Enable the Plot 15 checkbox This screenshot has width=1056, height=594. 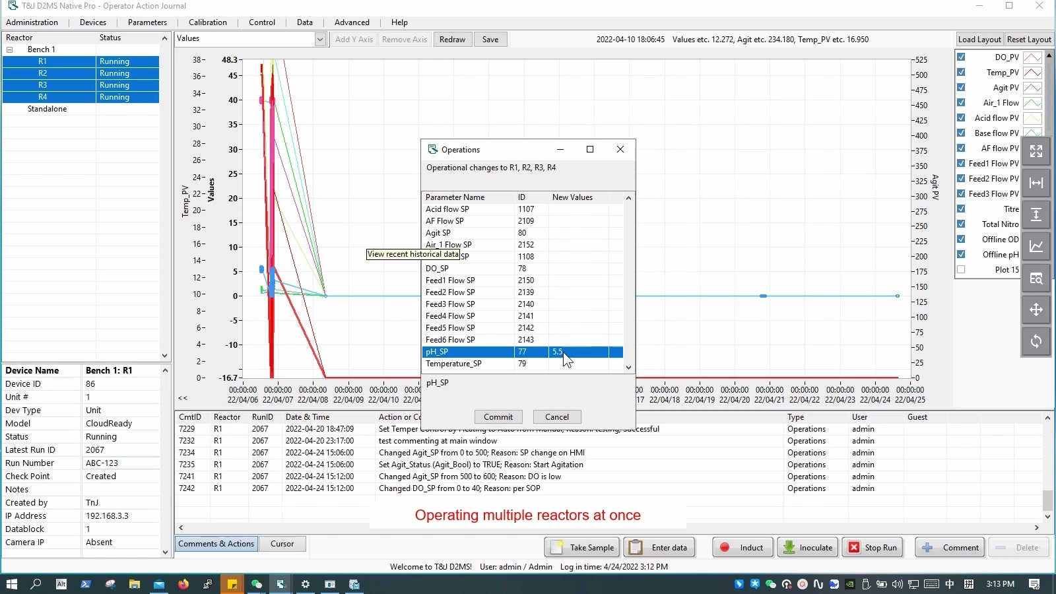pos(961,269)
